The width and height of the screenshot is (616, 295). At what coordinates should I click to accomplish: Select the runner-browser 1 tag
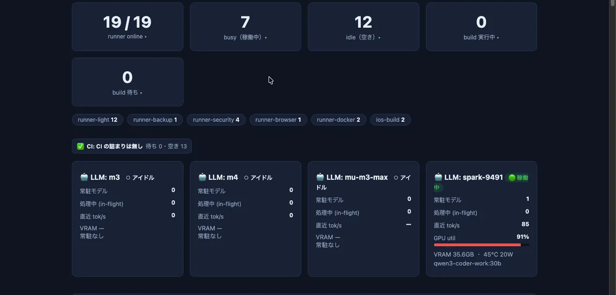278,120
